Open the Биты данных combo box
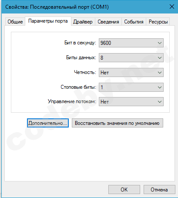Screen dimensions: 178x198 click(131, 58)
